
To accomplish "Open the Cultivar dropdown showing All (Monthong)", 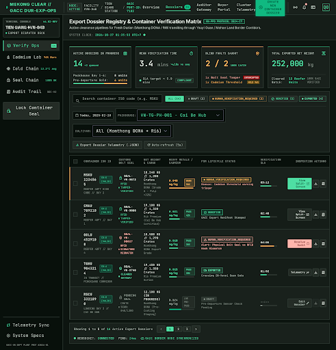I will (x=131, y=131).
